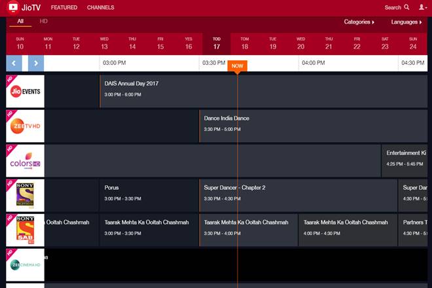
Task: Open the user account profile icon
Action: click(422, 7)
